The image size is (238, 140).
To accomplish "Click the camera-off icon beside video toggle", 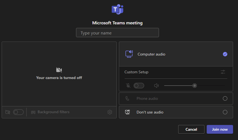I will (8, 112).
